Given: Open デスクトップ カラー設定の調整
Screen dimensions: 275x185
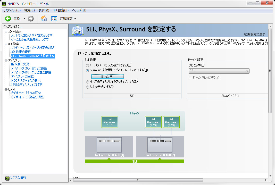Looking at the screenshot, I should pos(29,68).
